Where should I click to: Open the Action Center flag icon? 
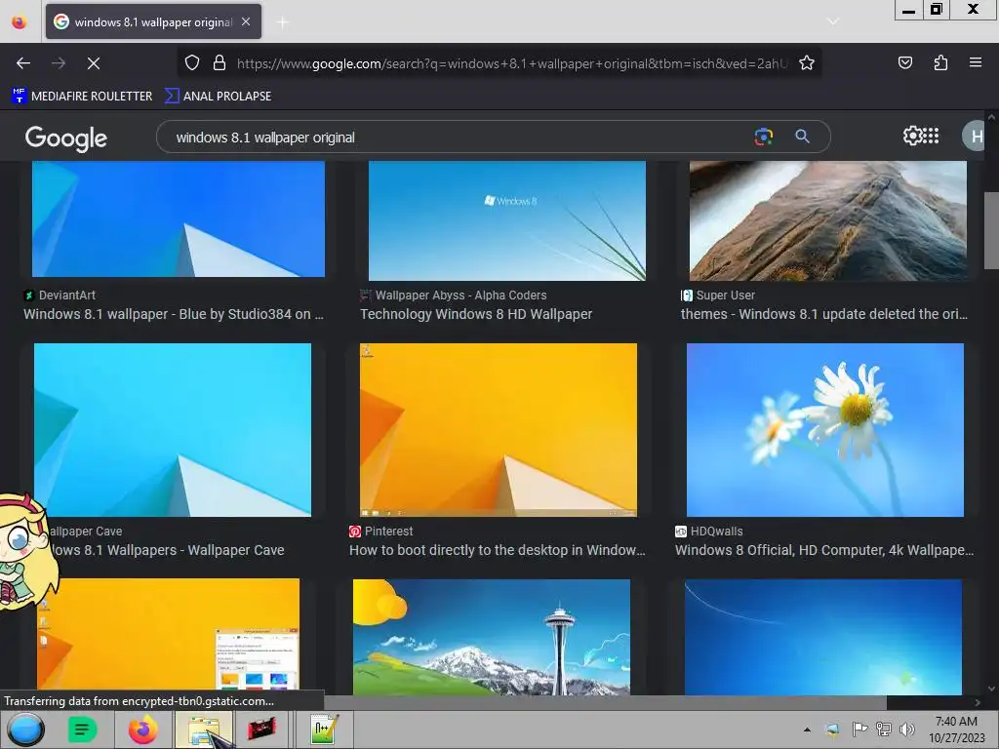coord(859,729)
